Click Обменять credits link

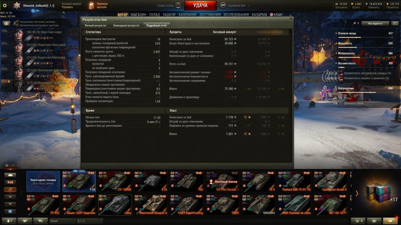click(374, 7)
